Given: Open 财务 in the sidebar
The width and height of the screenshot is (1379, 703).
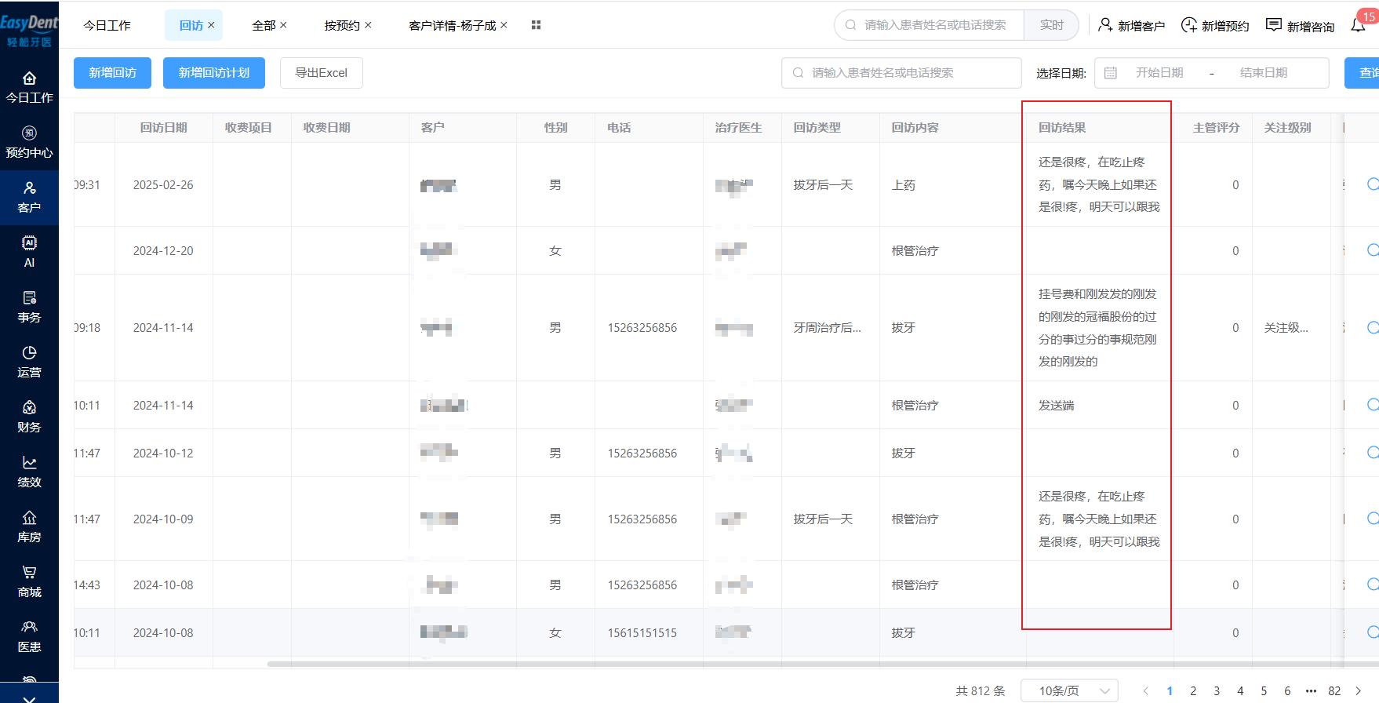Looking at the screenshot, I should (29, 417).
